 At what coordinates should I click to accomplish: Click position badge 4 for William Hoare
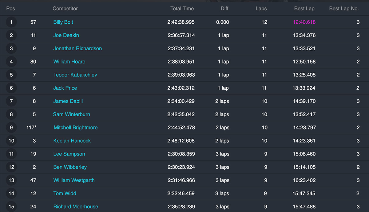pos(11,62)
